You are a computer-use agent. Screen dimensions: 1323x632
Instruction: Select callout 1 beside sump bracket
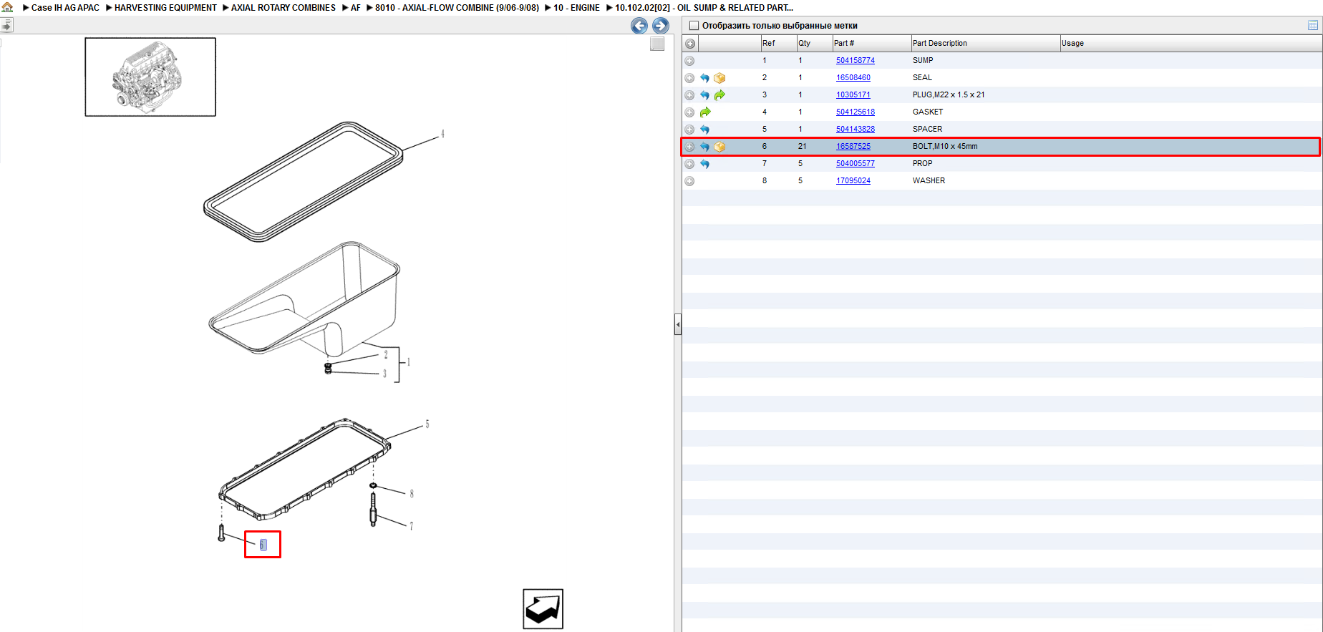point(409,362)
